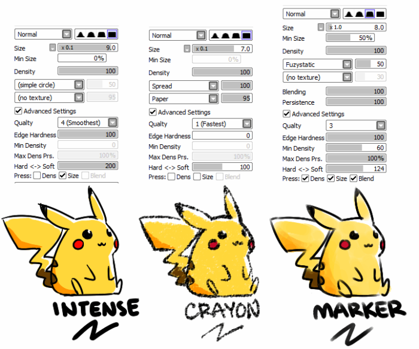This screenshot has height=349, width=419.
Task: Open the Fuzystatic brush shape dropdown
Action: [318, 65]
